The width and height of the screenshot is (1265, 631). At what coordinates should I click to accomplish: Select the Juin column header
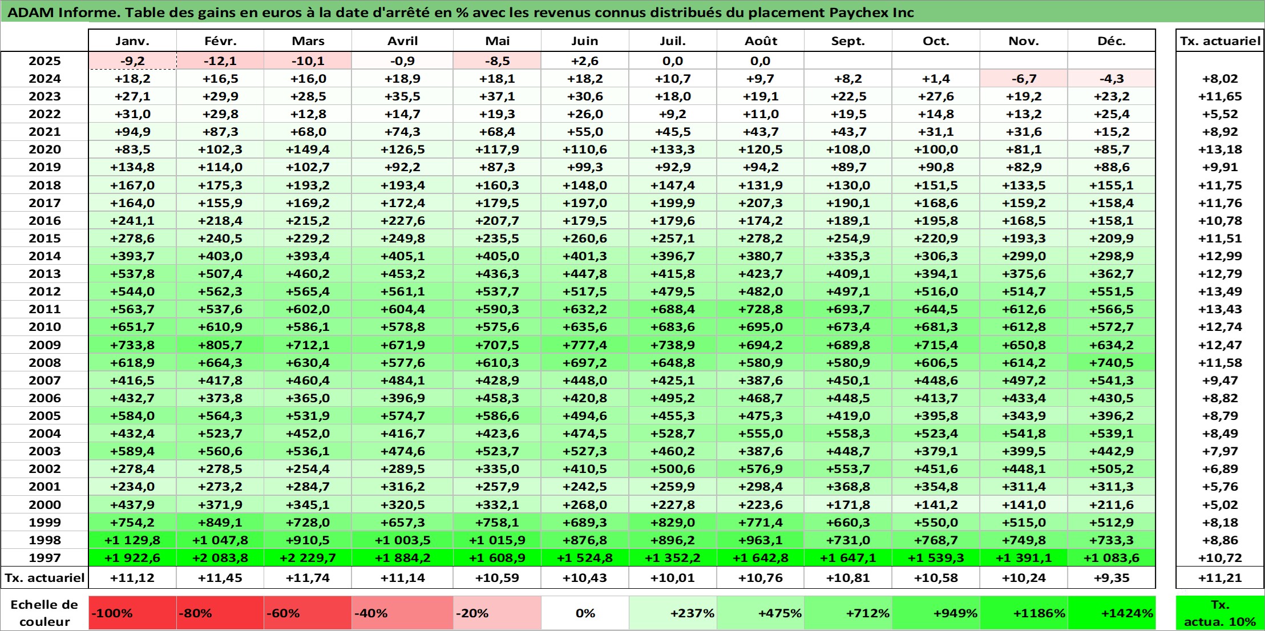pyautogui.click(x=585, y=41)
